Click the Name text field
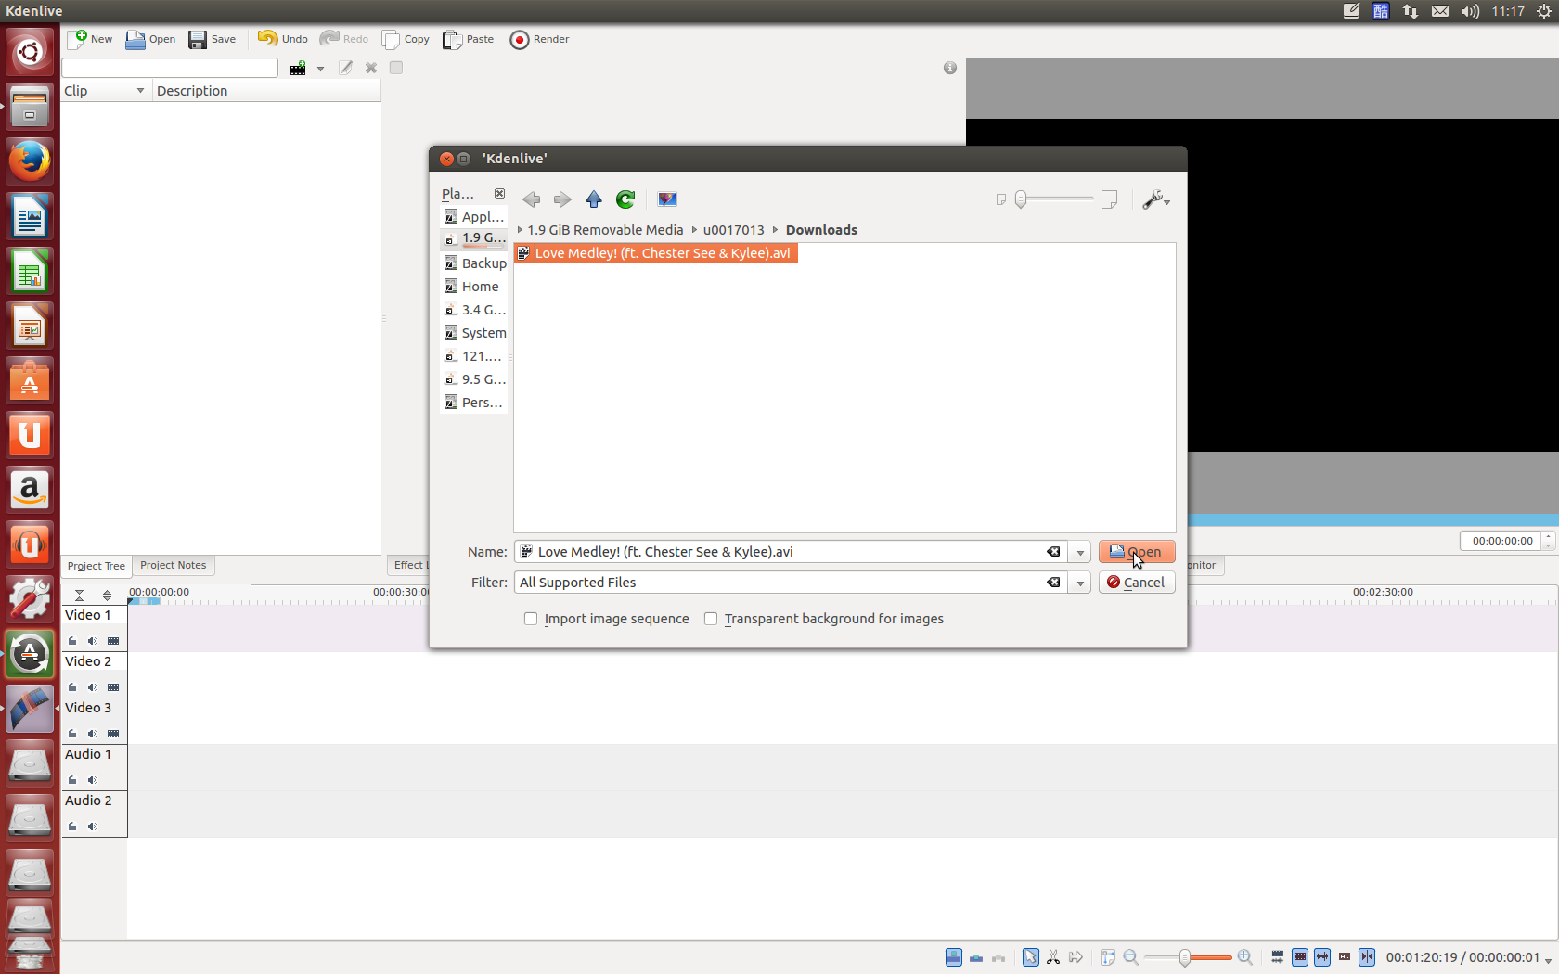 coord(789,552)
